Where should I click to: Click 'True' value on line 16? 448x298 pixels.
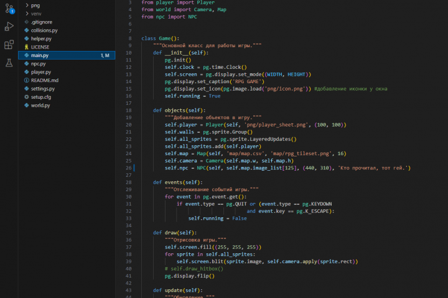click(215, 96)
